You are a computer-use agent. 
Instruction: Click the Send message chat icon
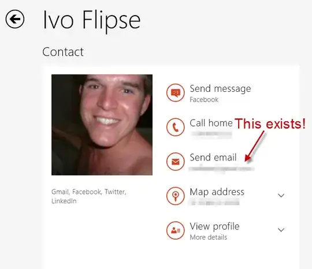coord(175,92)
